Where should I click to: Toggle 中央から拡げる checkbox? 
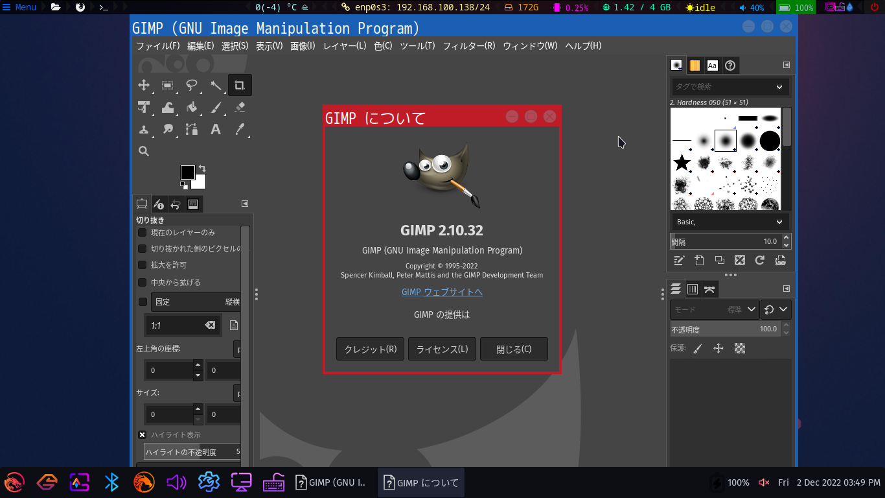[x=143, y=282]
